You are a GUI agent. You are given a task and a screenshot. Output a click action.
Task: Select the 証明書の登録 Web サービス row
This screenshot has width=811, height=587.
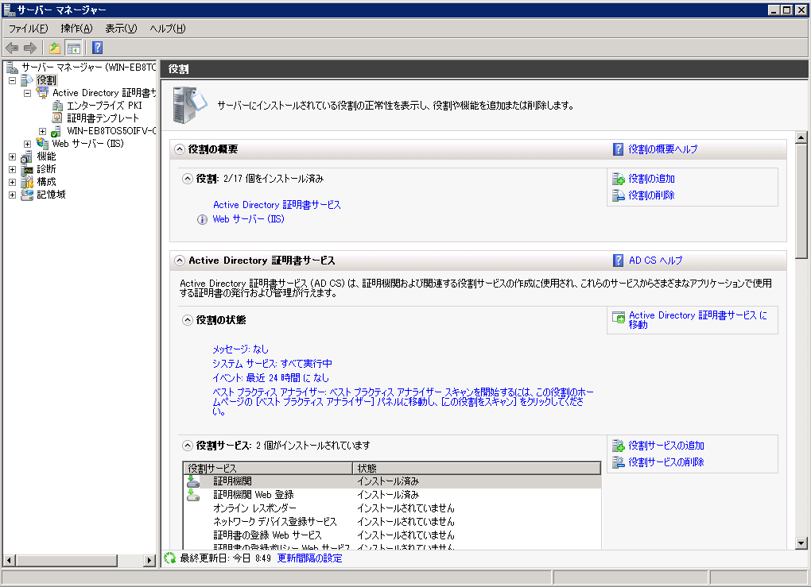(x=392, y=535)
